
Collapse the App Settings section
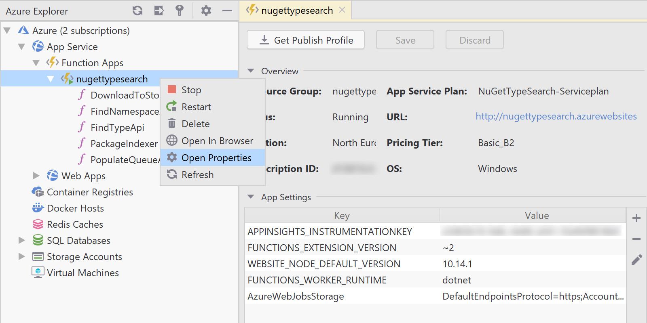click(251, 197)
